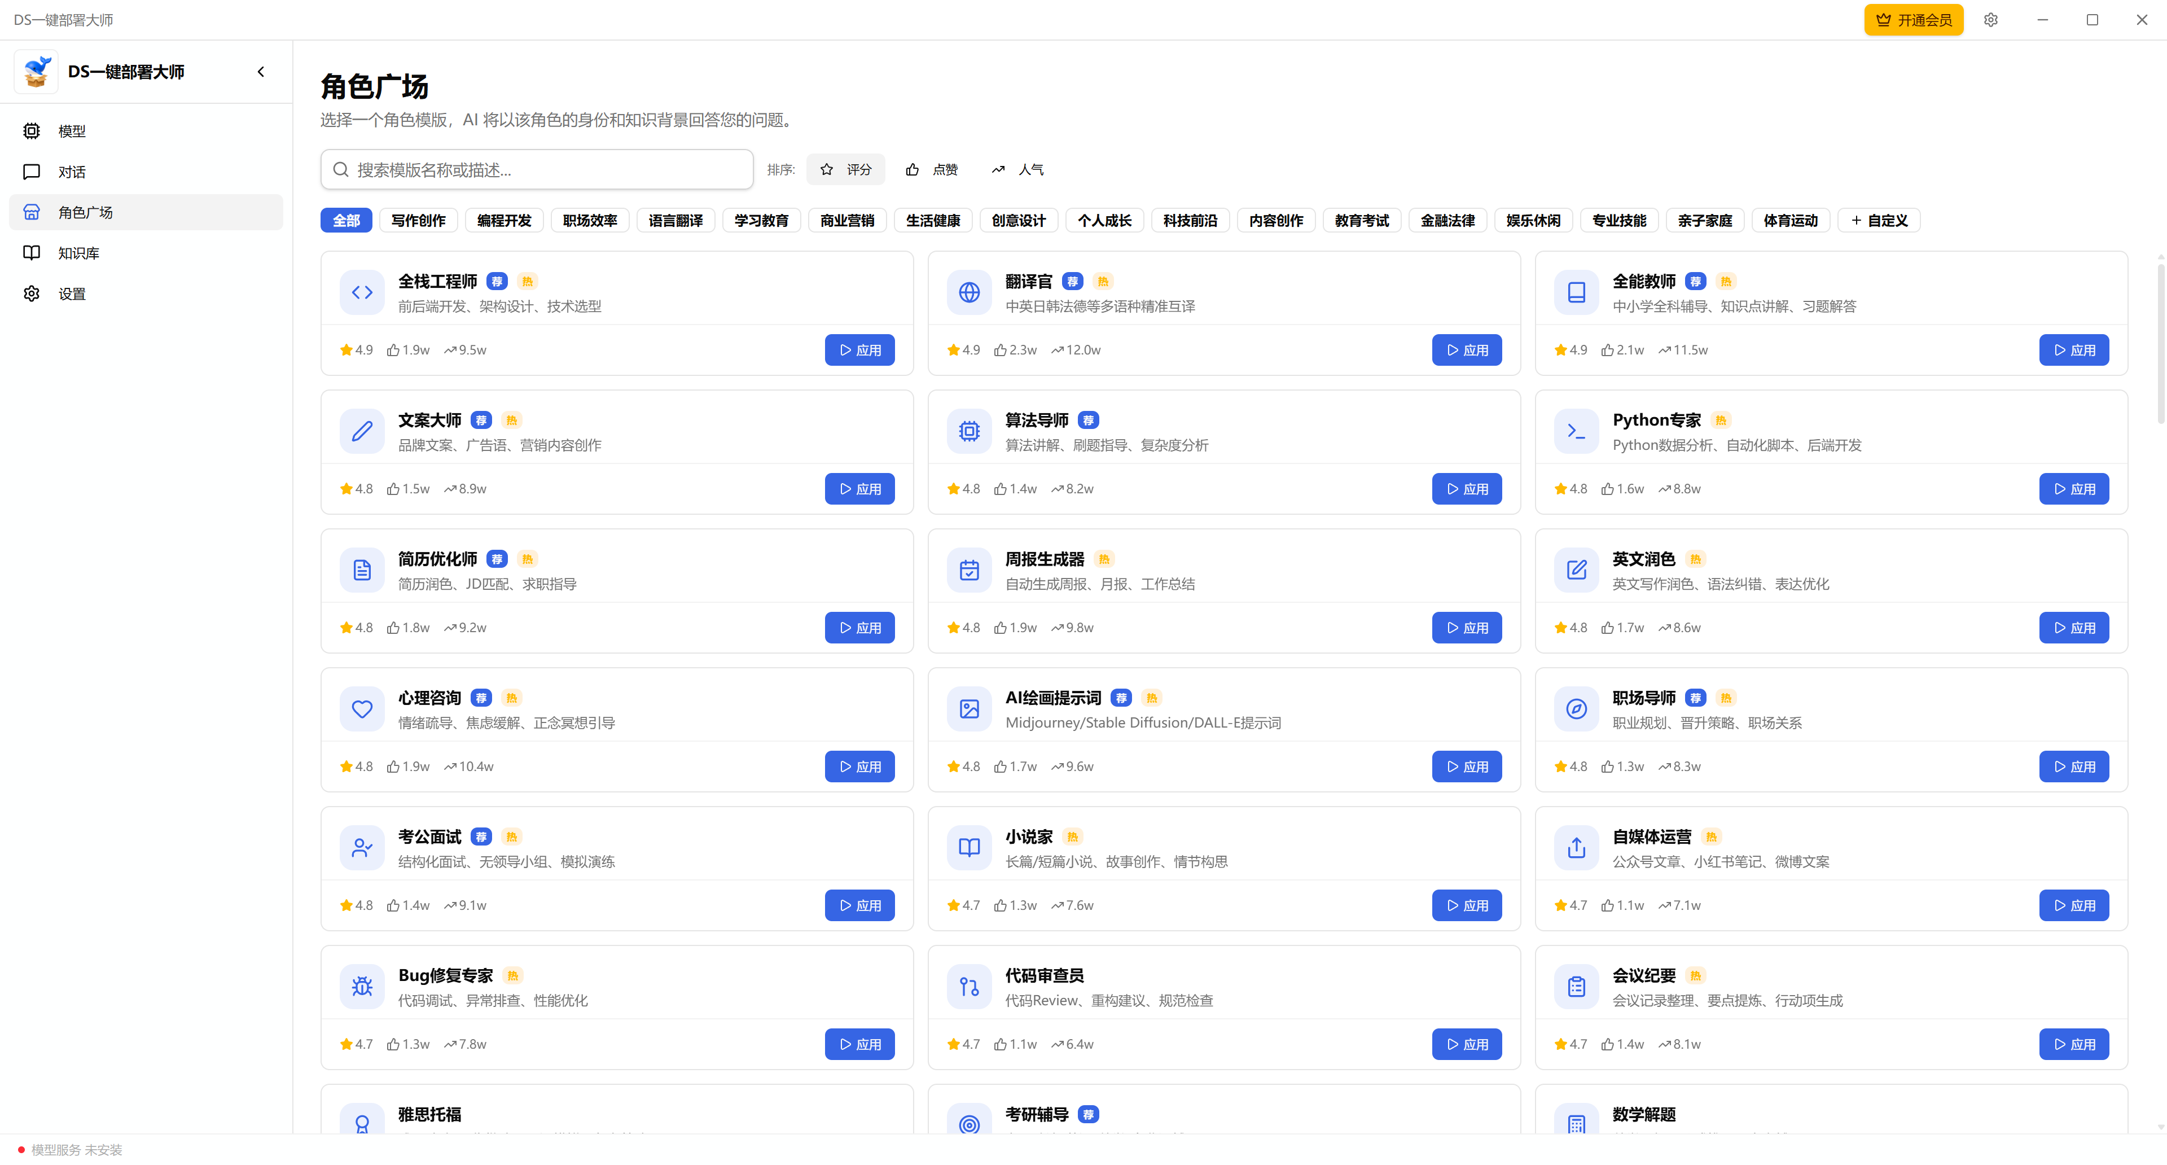The height and width of the screenshot is (1165, 2167).
Task: Click the 会议纪要 clipboard icon
Action: click(1577, 987)
